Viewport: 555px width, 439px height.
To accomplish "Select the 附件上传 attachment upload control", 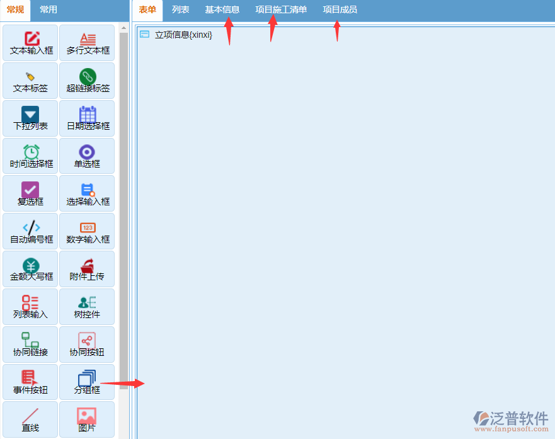I will coord(87,269).
